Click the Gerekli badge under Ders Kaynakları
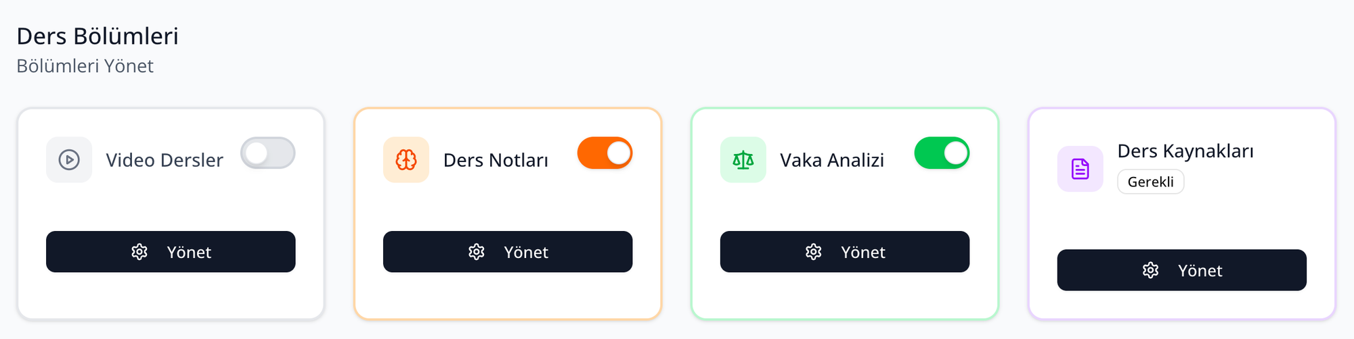 (x=1150, y=182)
